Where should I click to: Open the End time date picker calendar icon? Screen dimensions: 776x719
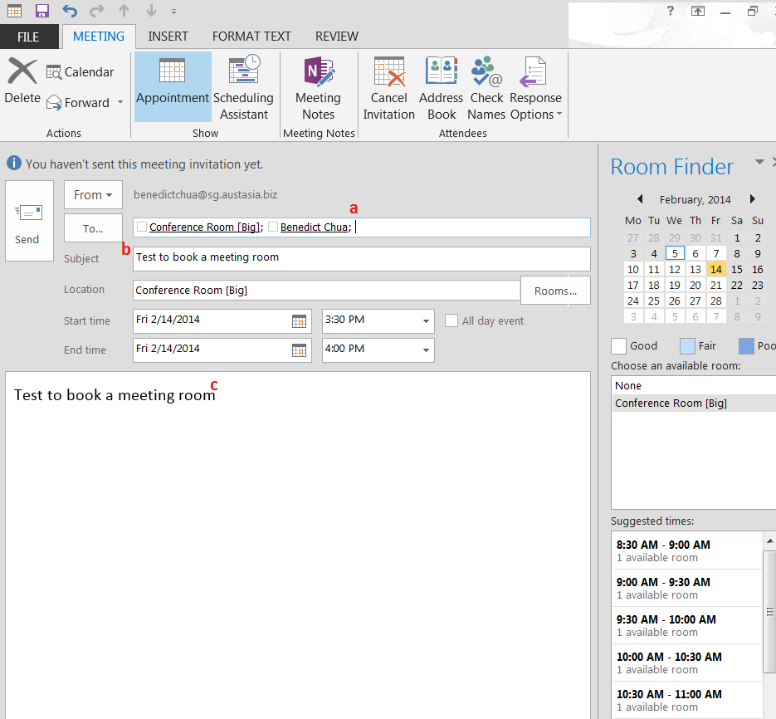(299, 350)
